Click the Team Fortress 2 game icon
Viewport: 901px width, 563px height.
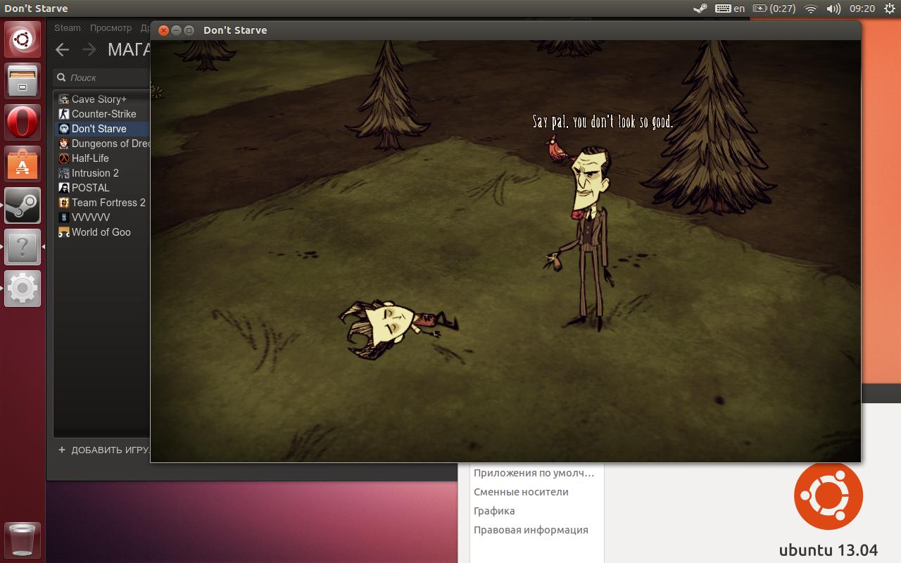[x=64, y=203]
